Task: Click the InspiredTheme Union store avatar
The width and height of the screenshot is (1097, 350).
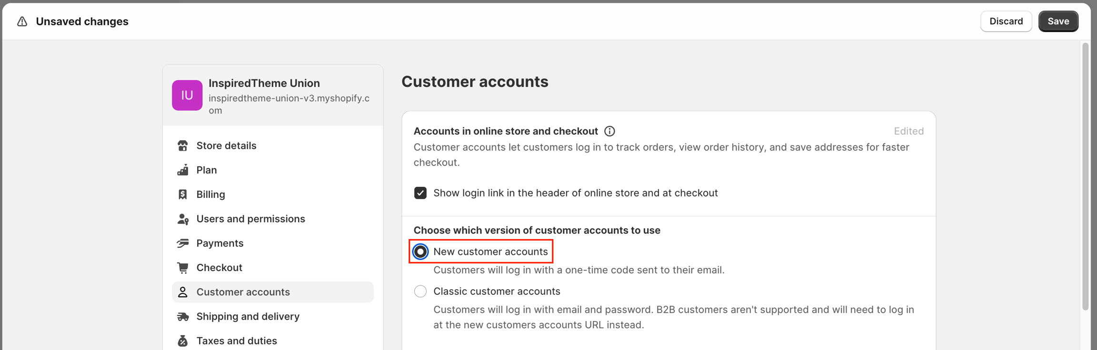Action: 187,95
